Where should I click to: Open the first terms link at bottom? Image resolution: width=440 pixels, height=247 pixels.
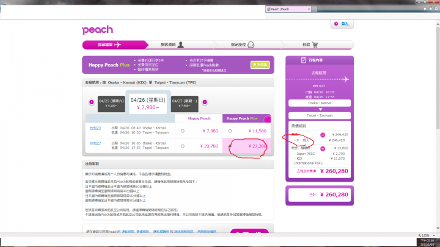click(x=128, y=231)
